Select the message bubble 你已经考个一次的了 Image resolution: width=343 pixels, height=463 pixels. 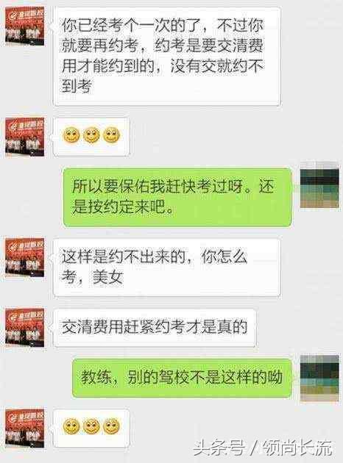167,57
